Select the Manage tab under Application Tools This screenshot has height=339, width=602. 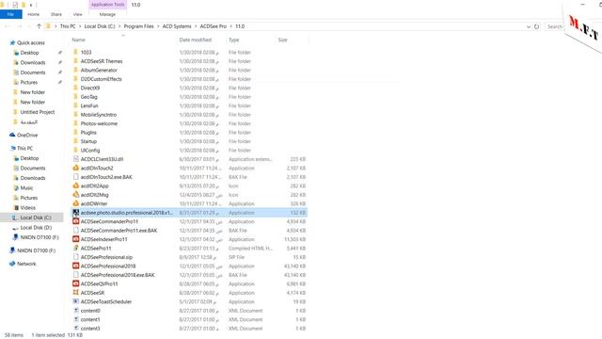[107, 14]
